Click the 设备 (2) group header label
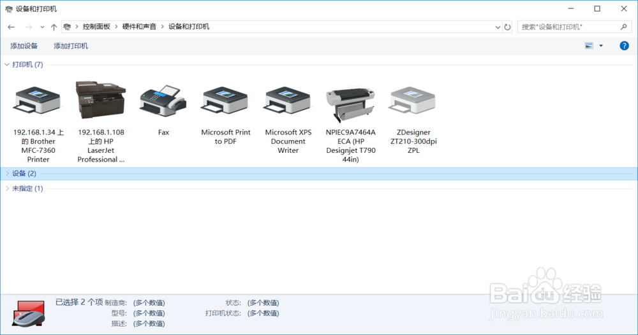Screen dimensions: 638x335 (x=24, y=173)
